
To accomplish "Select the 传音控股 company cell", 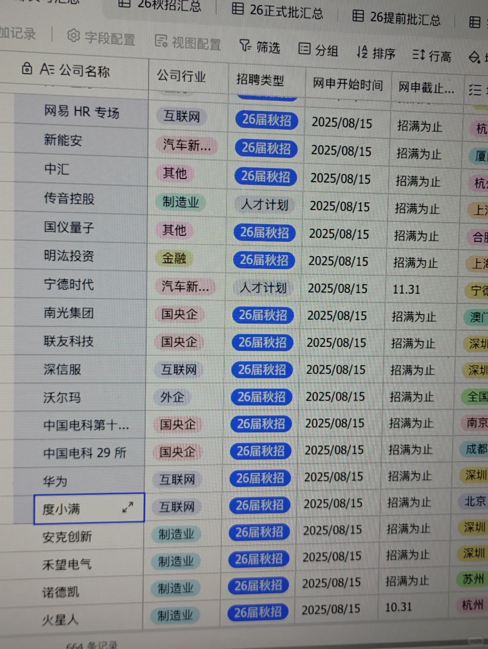I will click(81, 199).
